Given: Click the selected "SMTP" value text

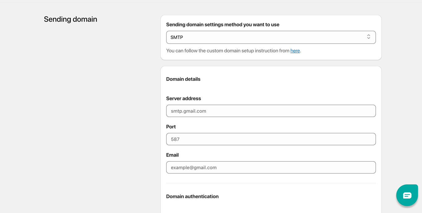Looking at the screenshot, I should tap(177, 37).
